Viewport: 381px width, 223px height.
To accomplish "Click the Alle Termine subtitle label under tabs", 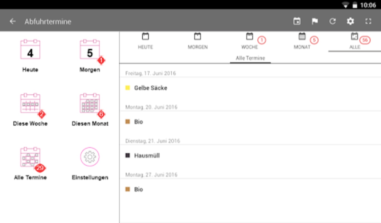I will coord(250,58).
